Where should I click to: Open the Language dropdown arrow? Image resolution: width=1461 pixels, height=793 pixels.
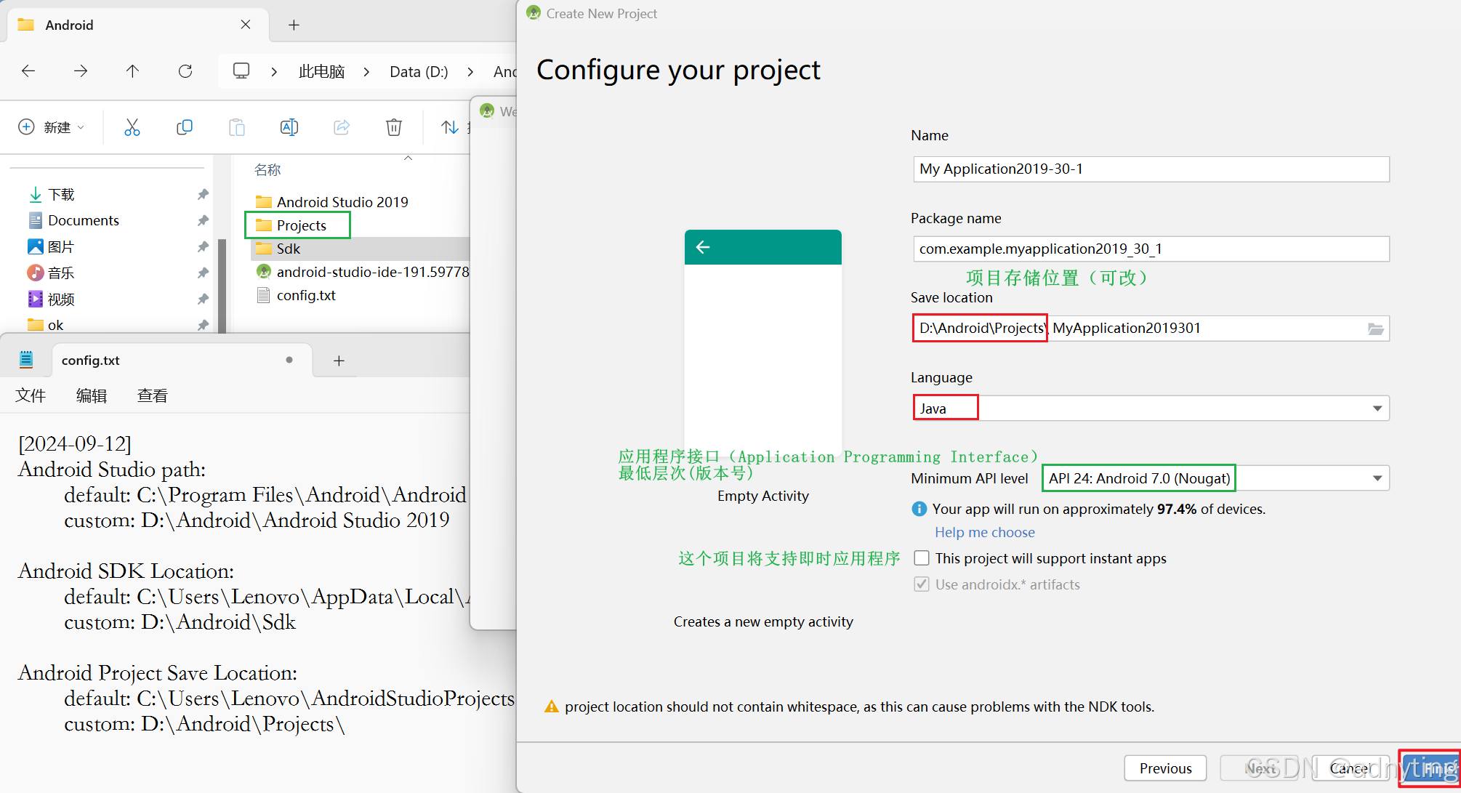[1377, 408]
